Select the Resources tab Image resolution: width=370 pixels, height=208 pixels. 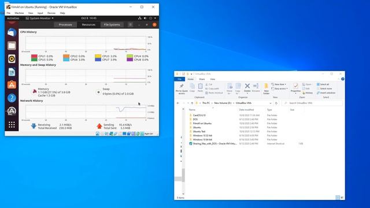click(88, 24)
